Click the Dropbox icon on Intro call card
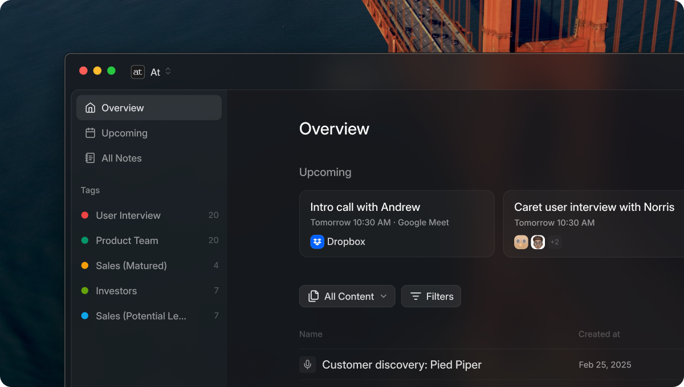The width and height of the screenshot is (684, 387). coord(317,242)
